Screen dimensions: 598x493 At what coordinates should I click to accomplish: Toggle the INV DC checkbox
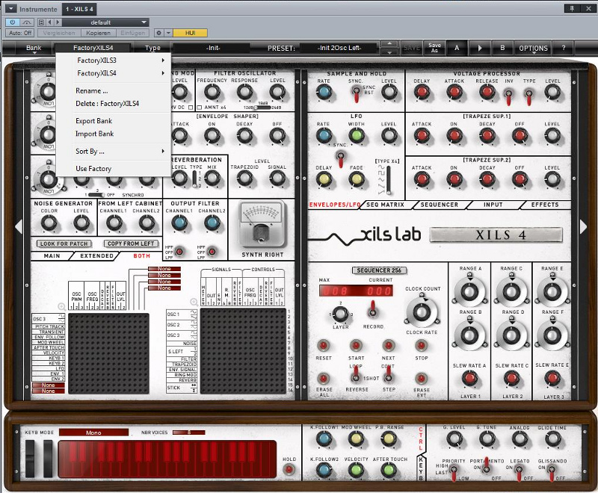191,108
